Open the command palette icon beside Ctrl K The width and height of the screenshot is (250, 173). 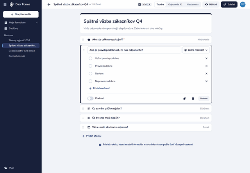pyautogui.click(x=140, y=4)
